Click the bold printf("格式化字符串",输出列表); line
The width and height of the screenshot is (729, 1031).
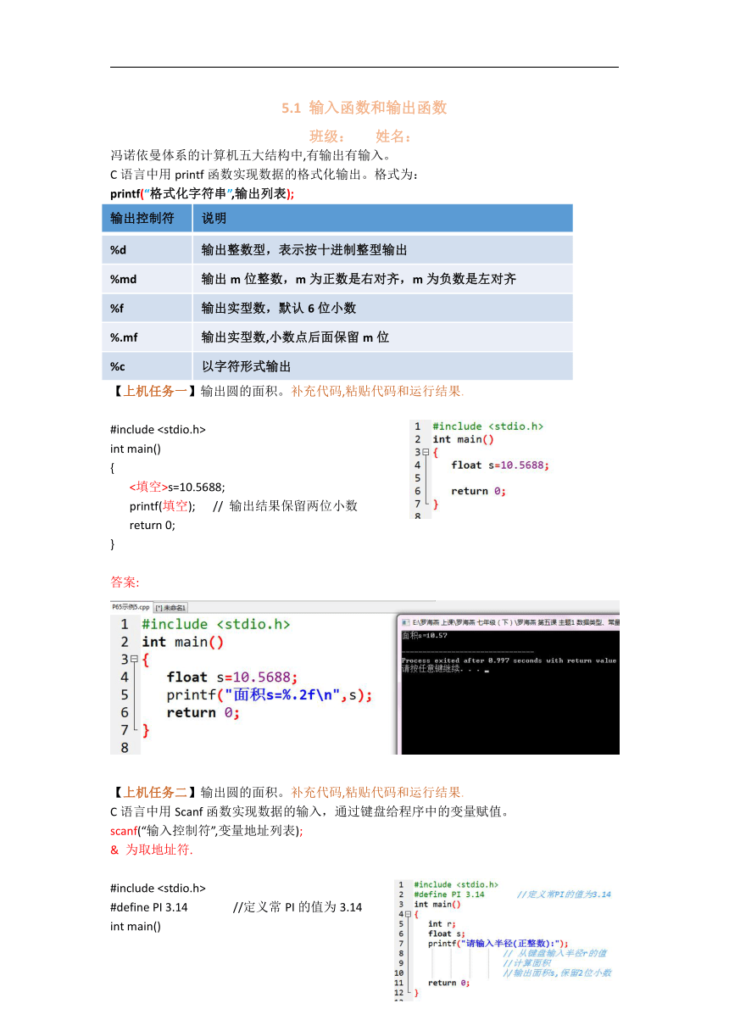203,193
